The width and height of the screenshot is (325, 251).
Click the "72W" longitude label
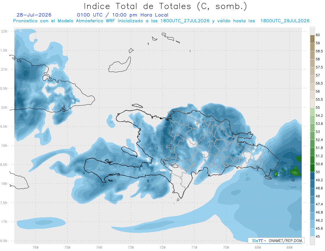(x=162, y=247)
